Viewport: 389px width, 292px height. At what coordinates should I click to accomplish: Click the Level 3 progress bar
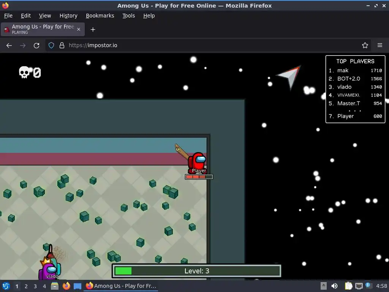coord(197,271)
